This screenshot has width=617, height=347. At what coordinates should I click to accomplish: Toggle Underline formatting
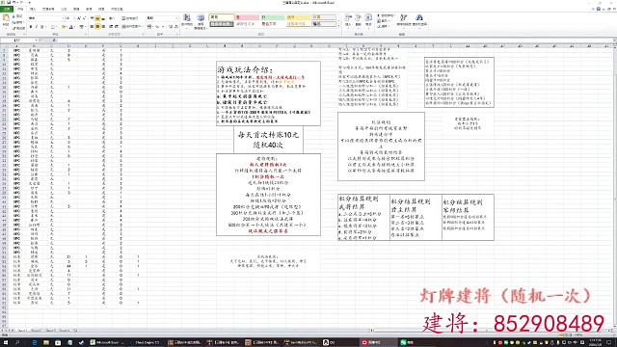(41, 27)
